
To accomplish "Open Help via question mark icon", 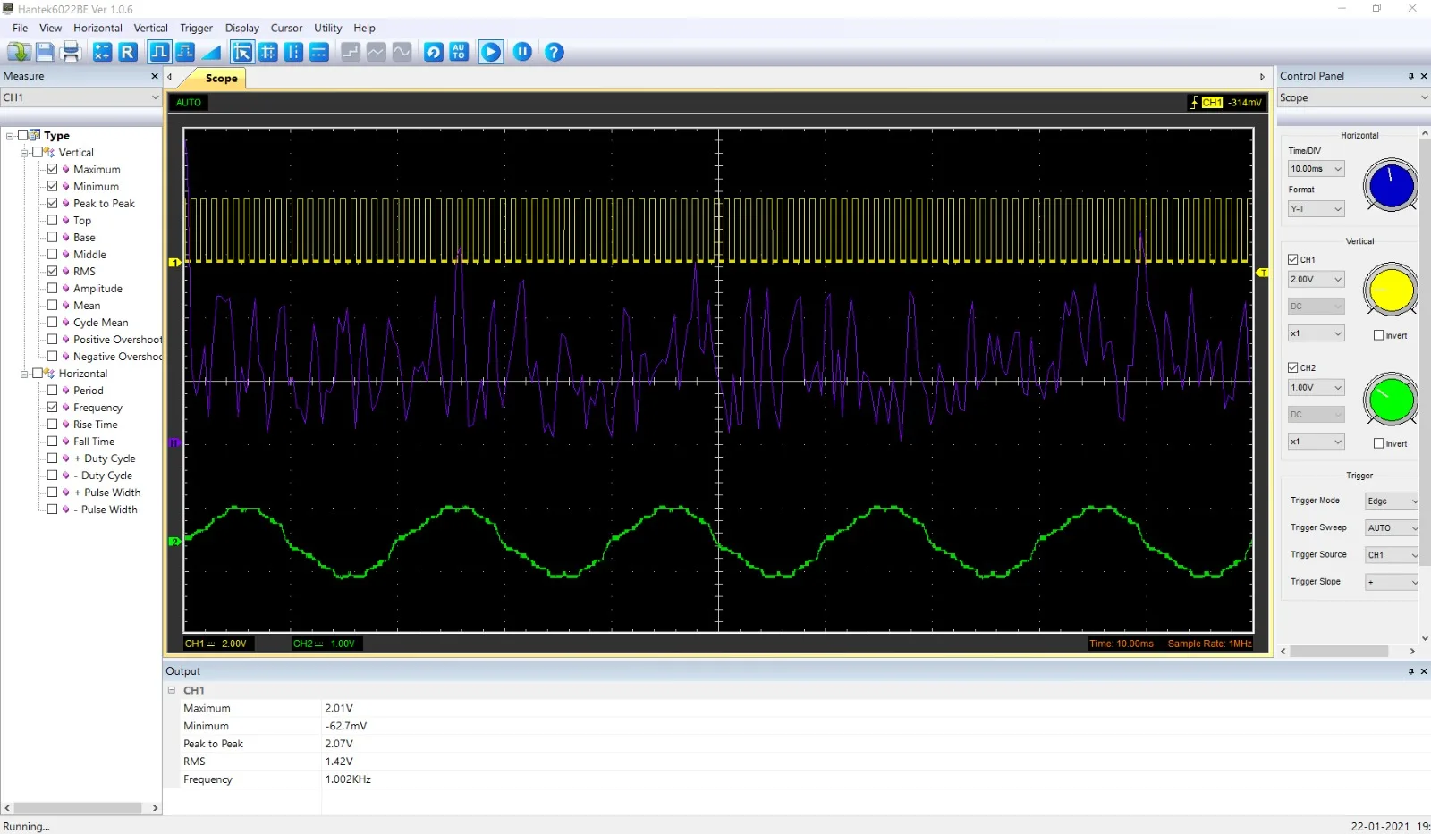I will pos(555,52).
